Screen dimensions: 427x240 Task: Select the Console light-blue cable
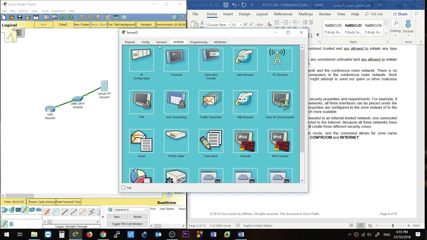click(56, 212)
